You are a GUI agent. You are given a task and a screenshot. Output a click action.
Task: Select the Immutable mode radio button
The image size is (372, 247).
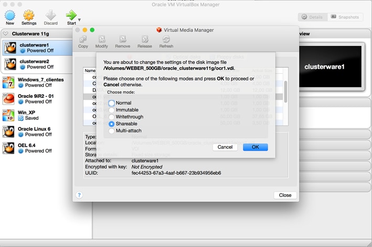pyautogui.click(x=112, y=110)
